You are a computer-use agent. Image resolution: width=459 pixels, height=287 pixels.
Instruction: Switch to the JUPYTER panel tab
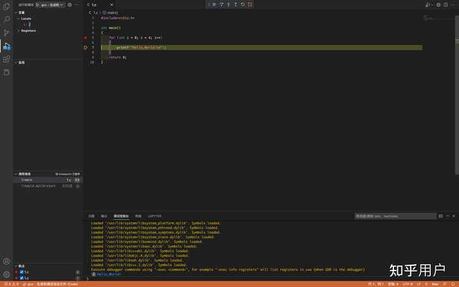[x=154, y=216]
